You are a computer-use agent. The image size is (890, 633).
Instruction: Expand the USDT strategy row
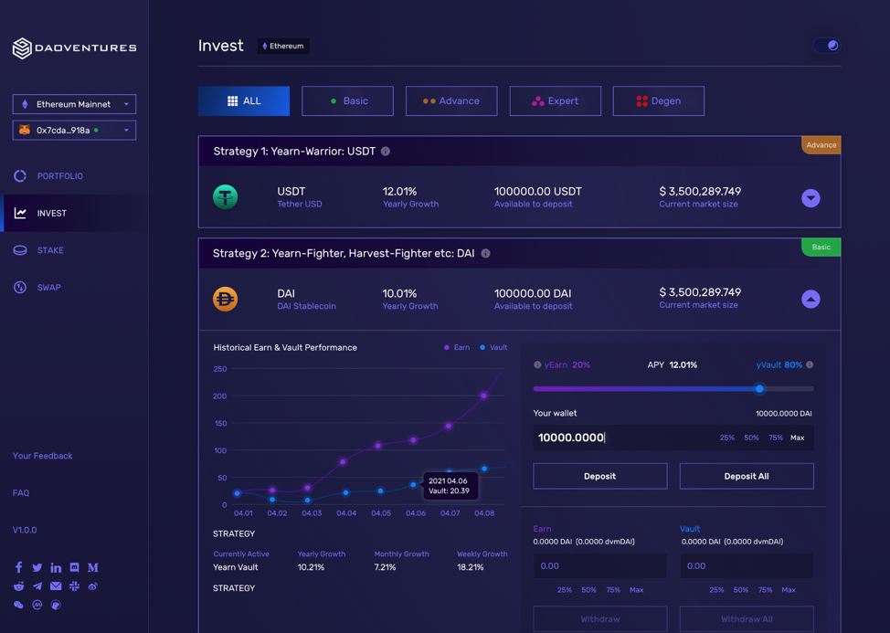coord(811,198)
